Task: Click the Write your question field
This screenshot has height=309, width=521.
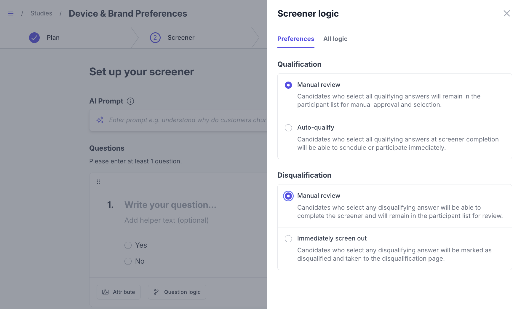Action: coord(170,205)
